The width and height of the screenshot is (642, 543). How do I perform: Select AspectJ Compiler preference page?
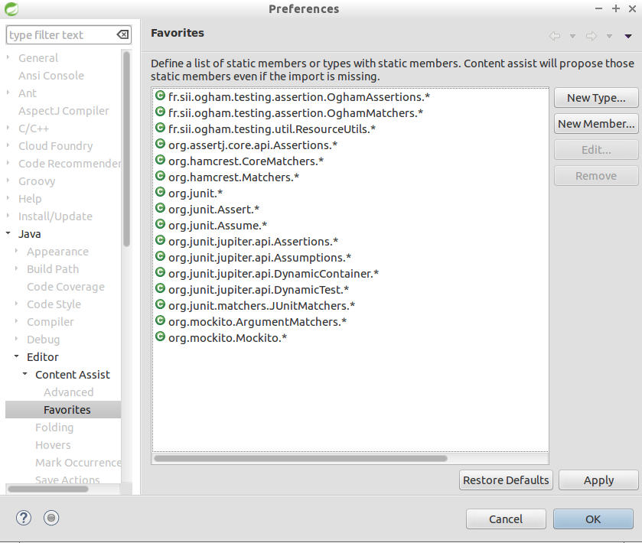pyautogui.click(x=64, y=111)
